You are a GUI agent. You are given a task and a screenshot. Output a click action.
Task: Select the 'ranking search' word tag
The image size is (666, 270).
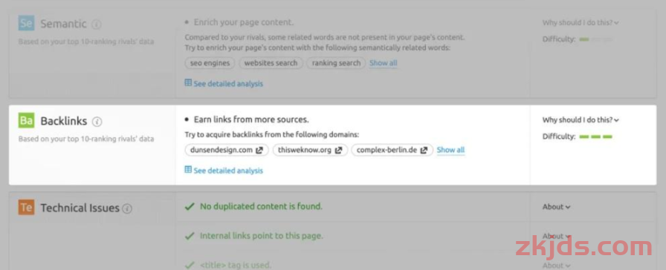[x=336, y=63]
